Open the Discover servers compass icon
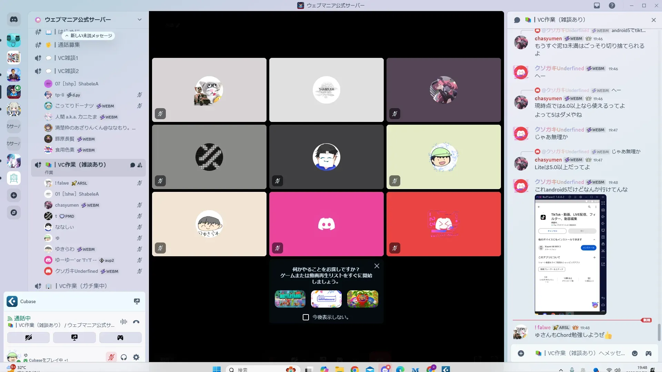The image size is (662, 372). pyautogui.click(x=14, y=213)
